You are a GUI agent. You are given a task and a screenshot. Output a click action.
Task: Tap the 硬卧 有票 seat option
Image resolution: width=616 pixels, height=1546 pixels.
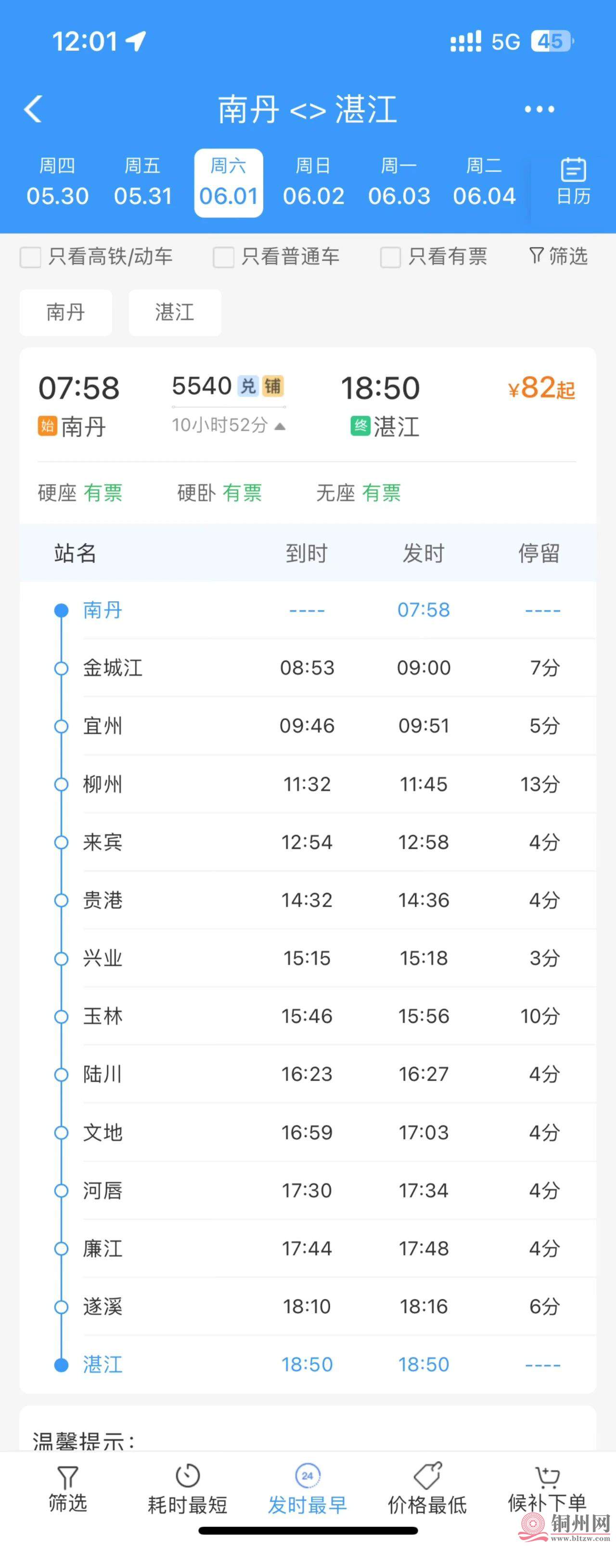click(219, 493)
